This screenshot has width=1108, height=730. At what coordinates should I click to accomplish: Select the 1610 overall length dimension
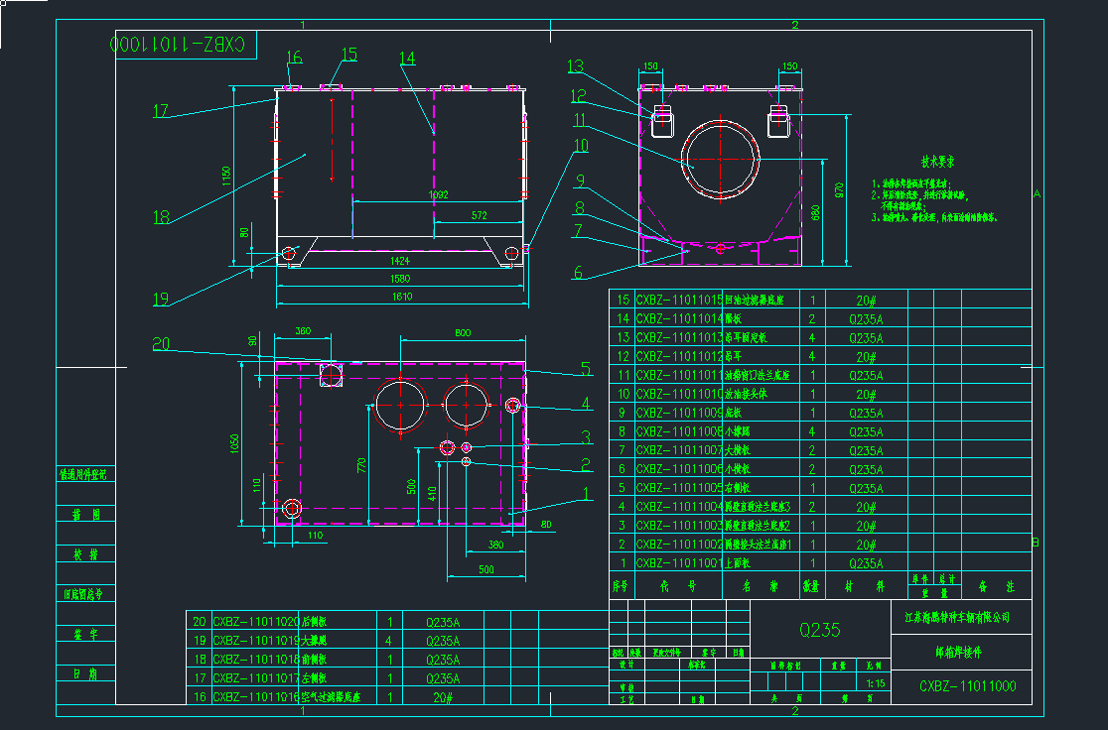coord(400,296)
